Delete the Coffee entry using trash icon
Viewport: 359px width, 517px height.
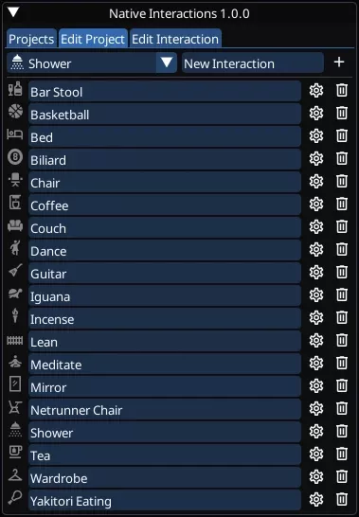342,205
